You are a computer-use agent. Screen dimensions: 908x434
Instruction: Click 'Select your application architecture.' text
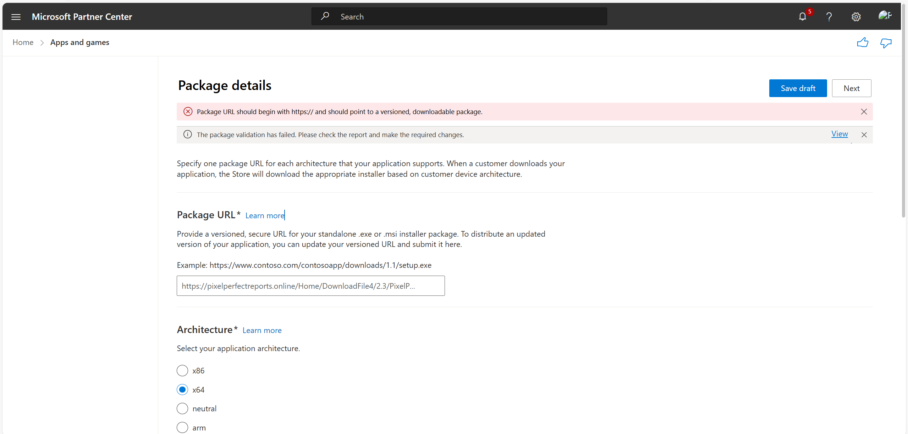click(238, 348)
